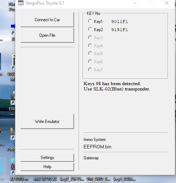Open the Settings dialog
The height and width of the screenshot is (183, 176).
[x=47, y=158]
